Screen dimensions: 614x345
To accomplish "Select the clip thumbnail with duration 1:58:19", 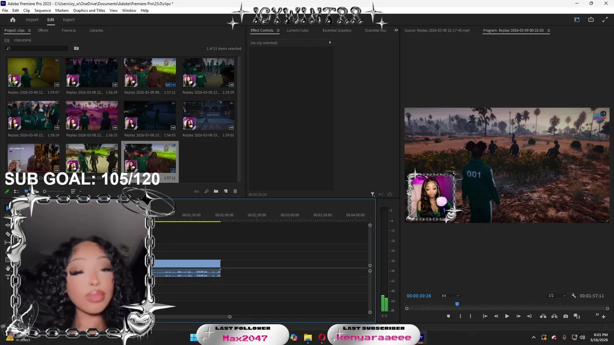I will tap(34, 115).
